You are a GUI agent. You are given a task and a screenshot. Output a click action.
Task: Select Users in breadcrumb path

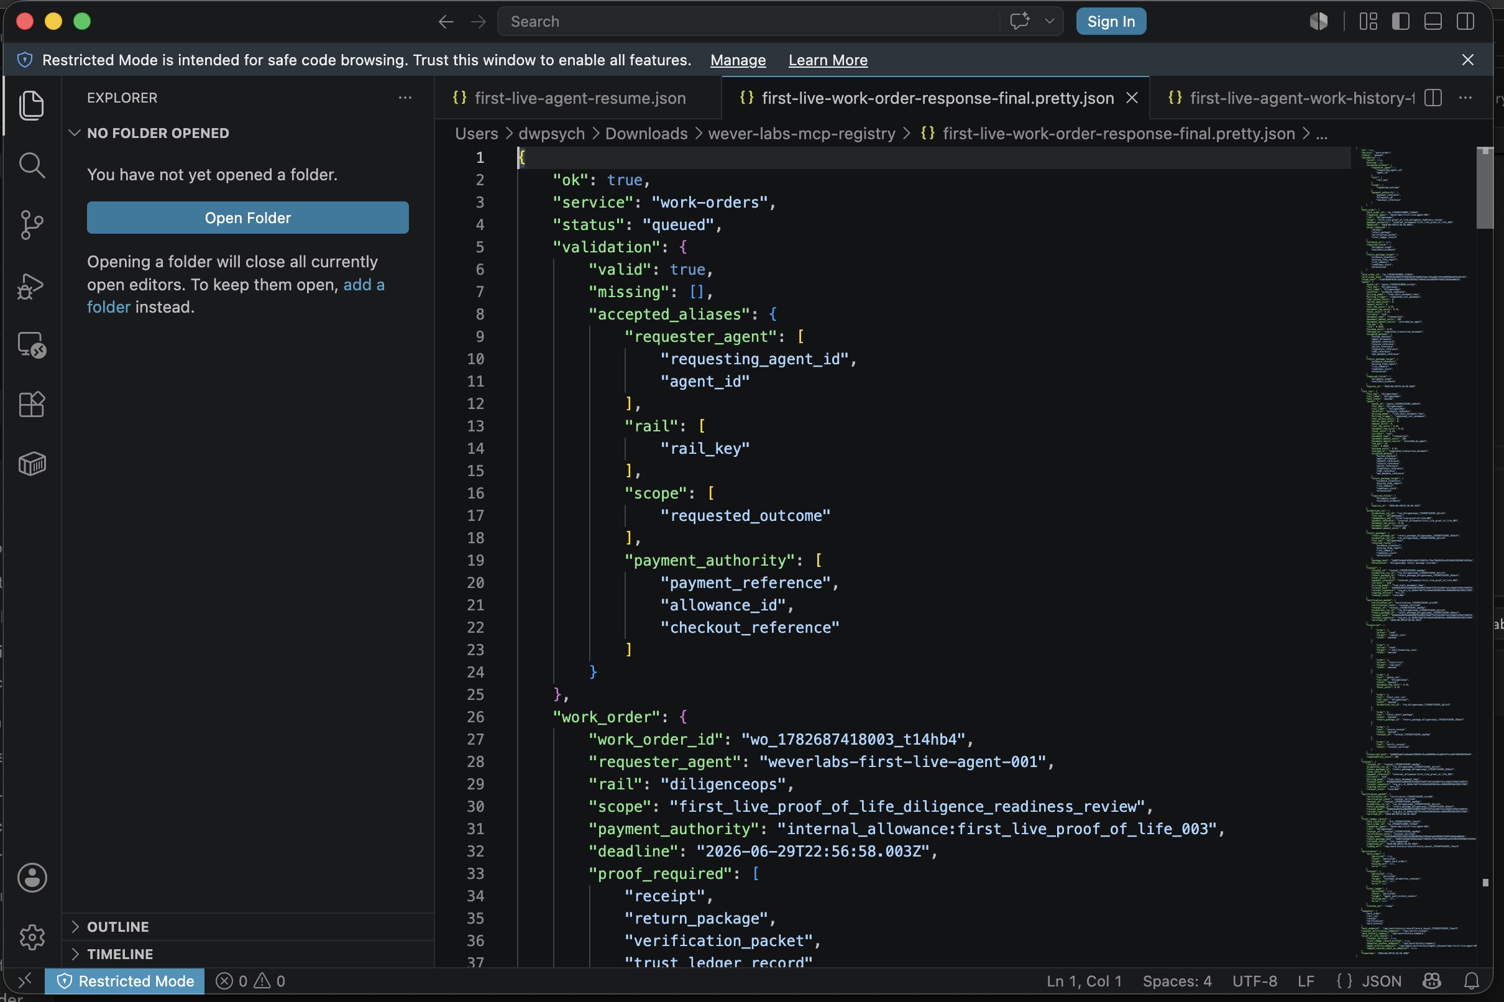tap(476, 134)
